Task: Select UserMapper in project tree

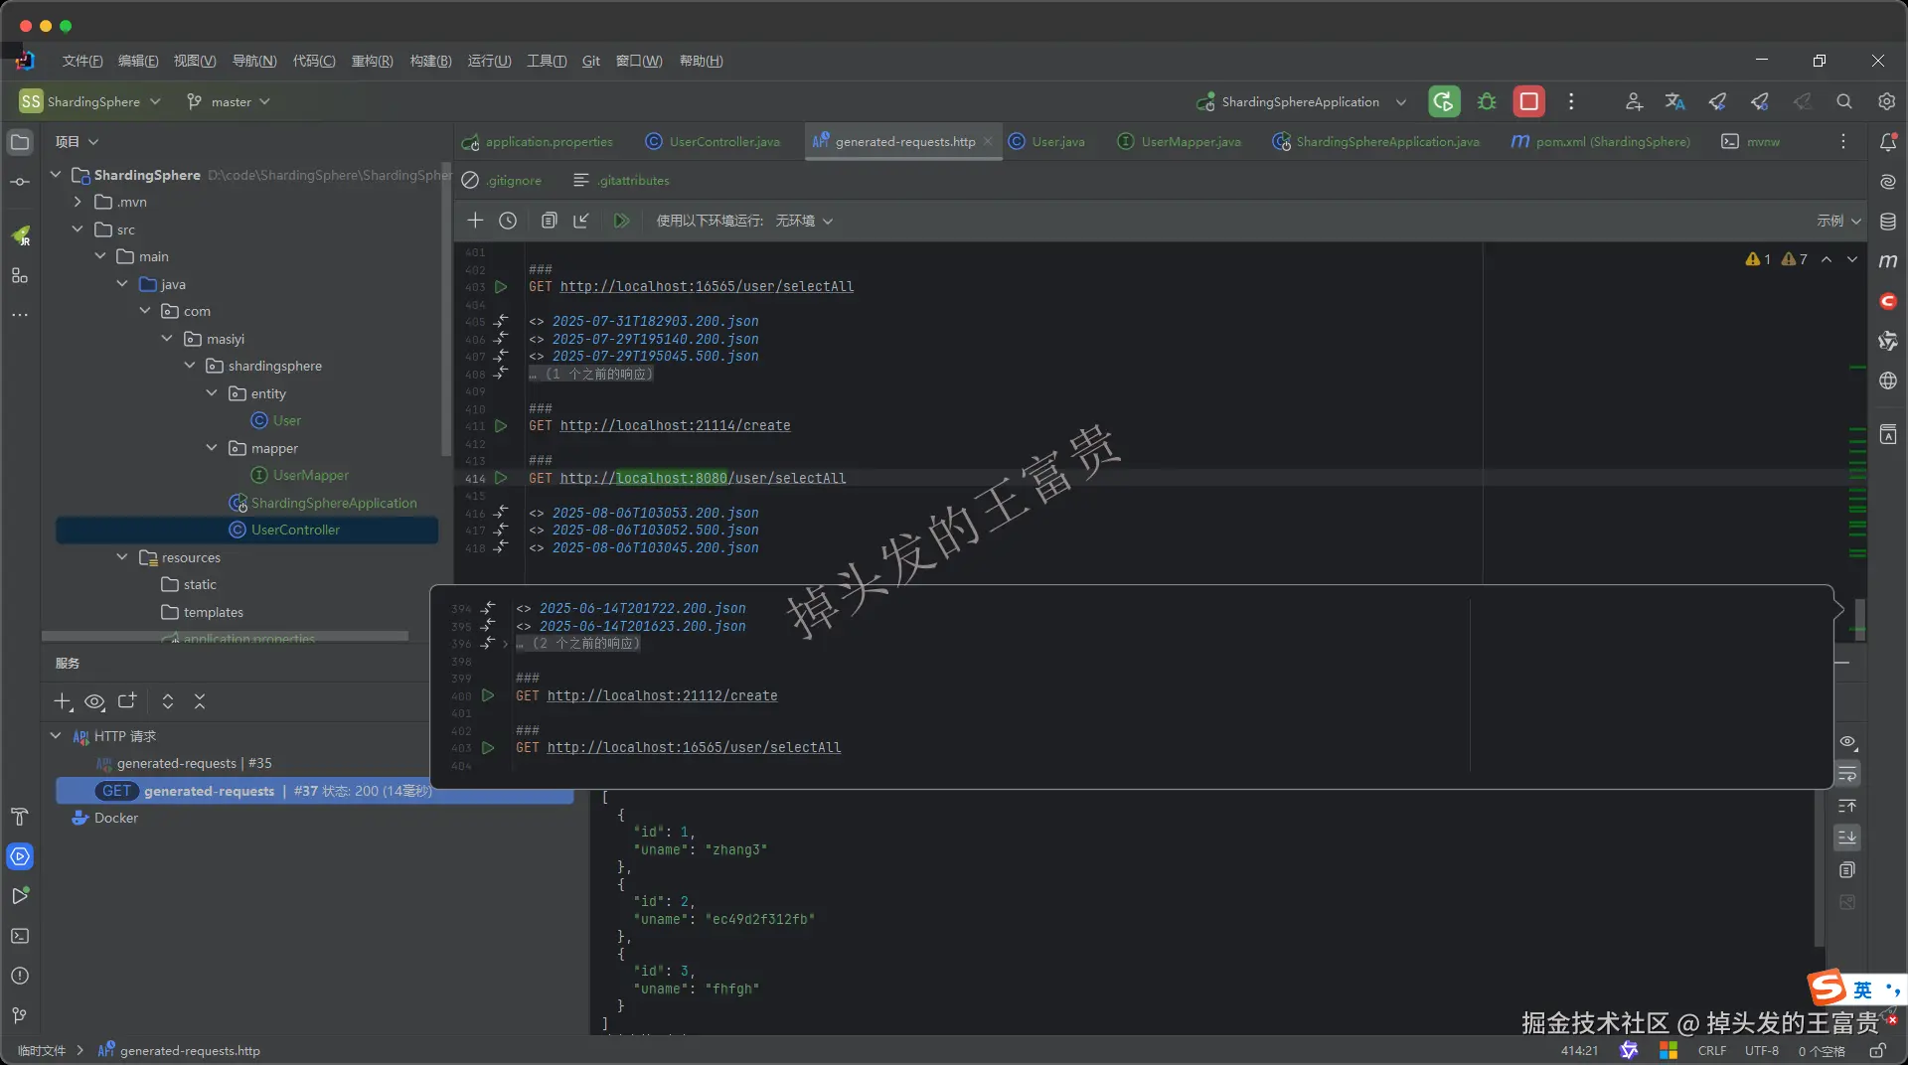Action: point(310,475)
